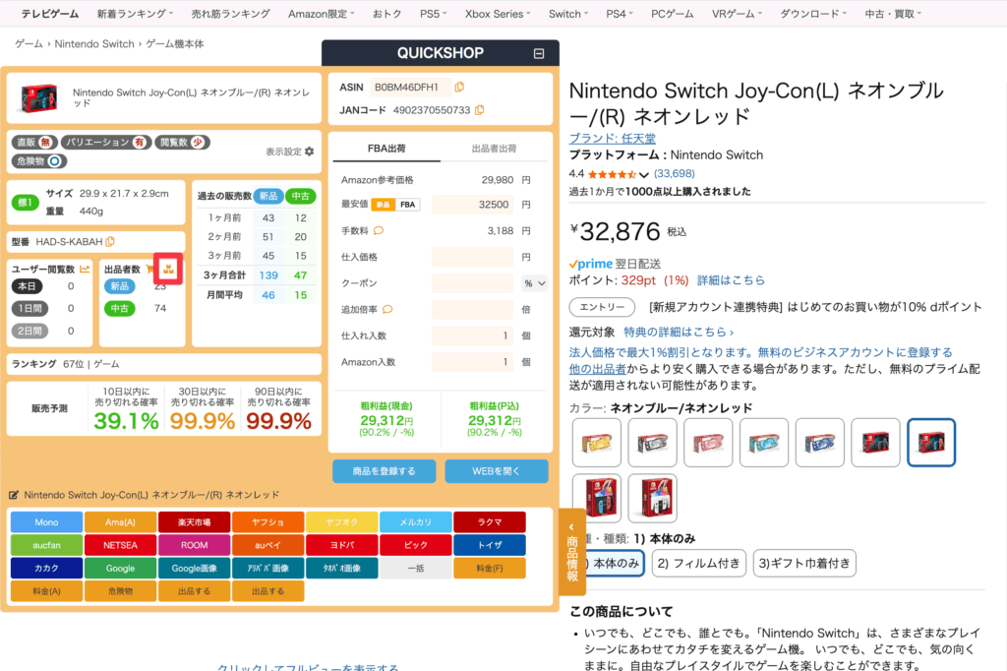Select the coral pink Switch Lite thumbnail
Viewport: 1007px width, 671px height.
click(x=708, y=442)
